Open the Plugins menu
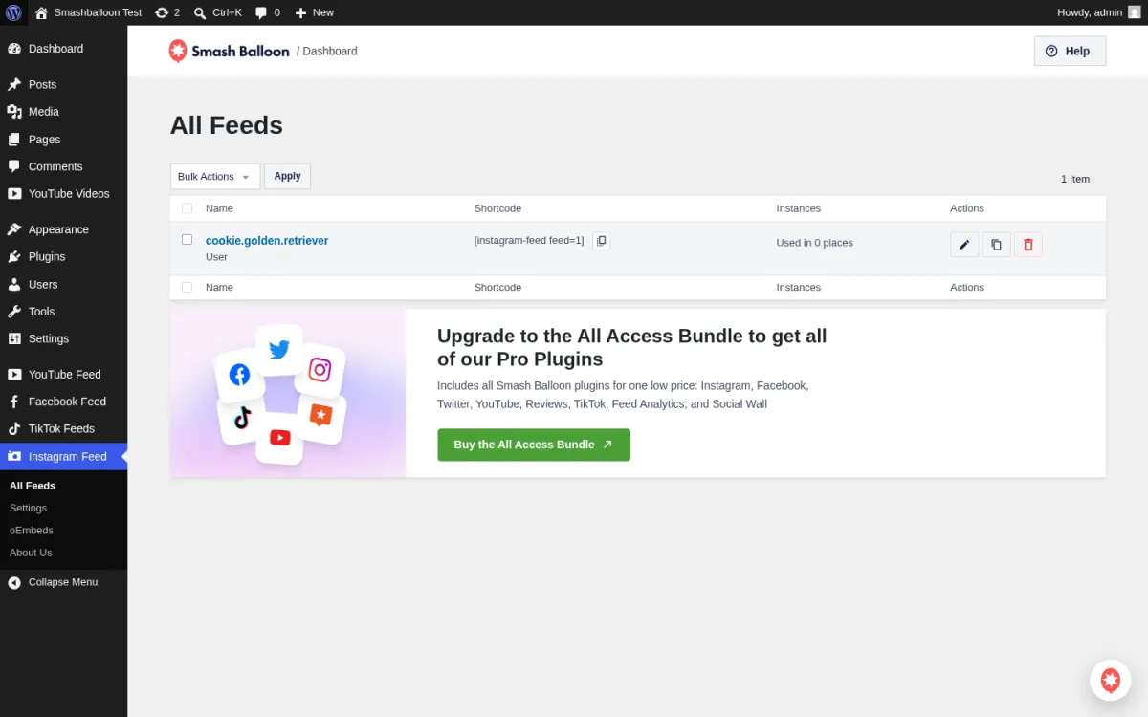This screenshot has width=1148, height=717. pos(63,256)
